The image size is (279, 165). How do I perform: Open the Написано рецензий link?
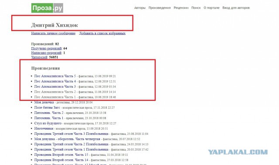[46, 53]
